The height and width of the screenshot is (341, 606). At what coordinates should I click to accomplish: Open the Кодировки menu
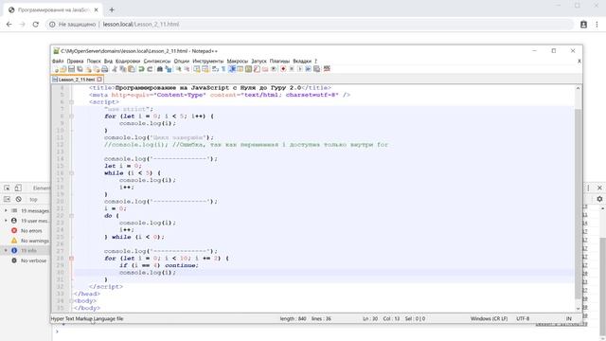[x=128, y=61]
